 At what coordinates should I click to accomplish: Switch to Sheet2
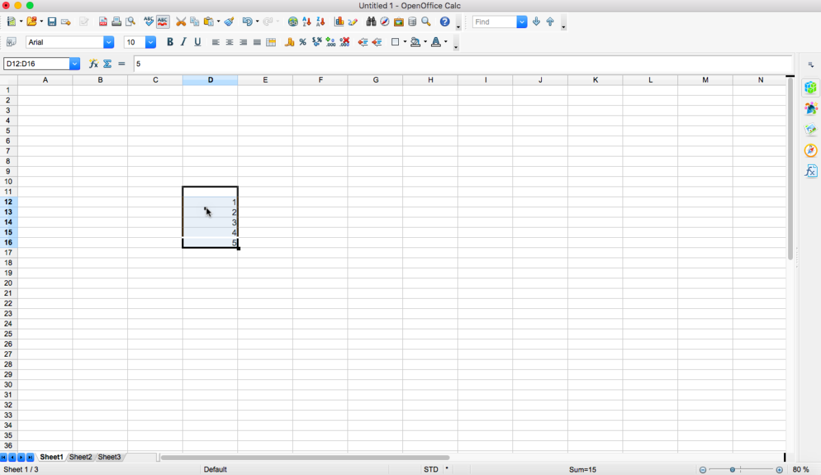(80, 457)
